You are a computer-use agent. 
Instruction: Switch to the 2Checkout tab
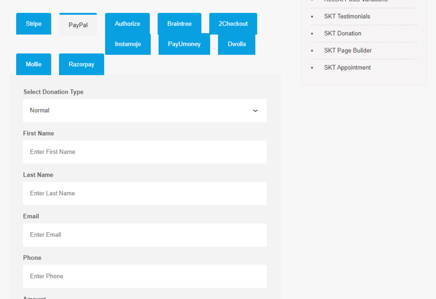point(233,24)
